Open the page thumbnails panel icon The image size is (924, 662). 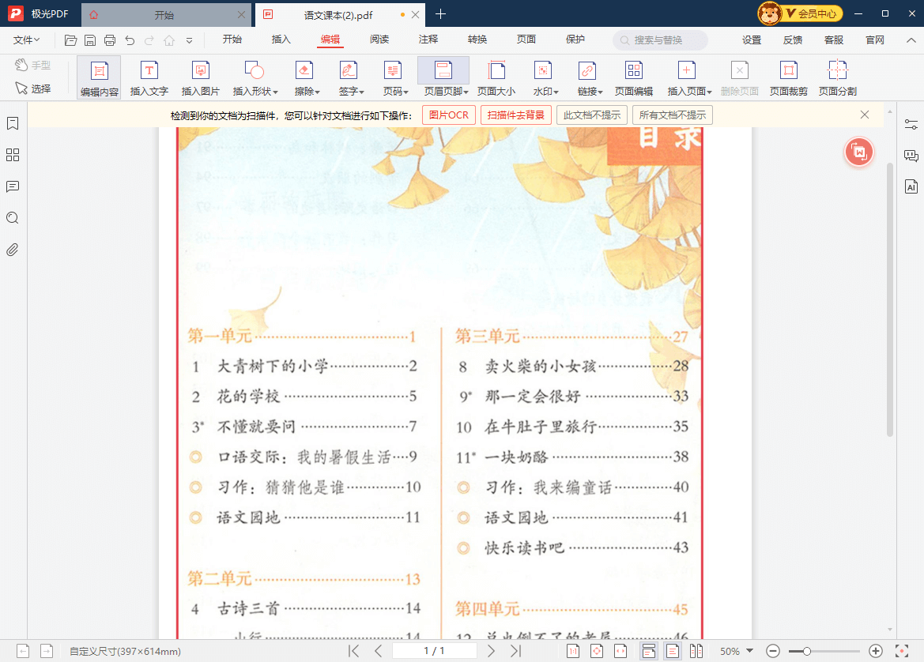(12, 156)
